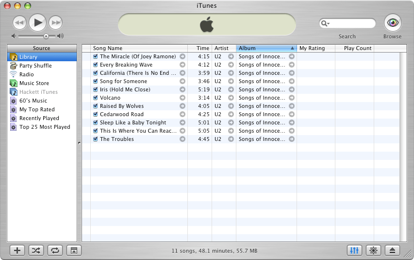
Task: Play the selected song
Action: 37,23
